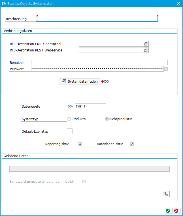The width and height of the screenshot is (183, 216).
Task: Click the RFC-Destination CMC / Admintool text field
Action: pos(111,44)
